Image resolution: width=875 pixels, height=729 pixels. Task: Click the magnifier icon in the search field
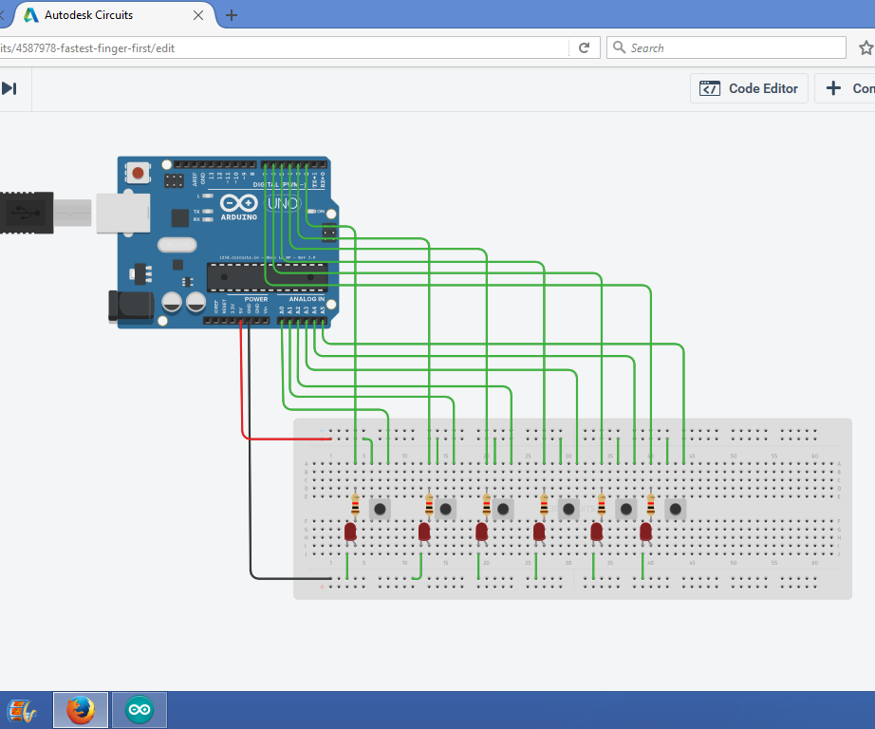(x=618, y=47)
